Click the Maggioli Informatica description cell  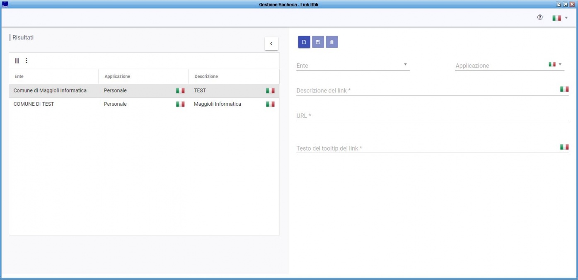pyautogui.click(x=218, y=104)
